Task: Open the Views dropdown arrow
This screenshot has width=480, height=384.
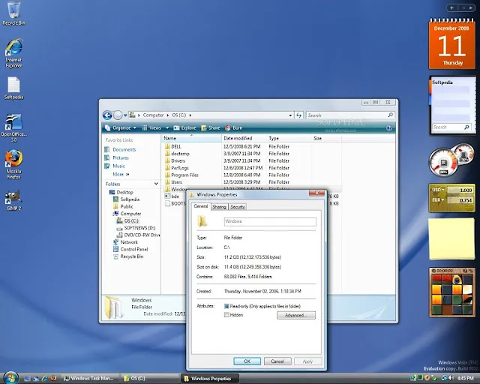Action: coord(167,128)
